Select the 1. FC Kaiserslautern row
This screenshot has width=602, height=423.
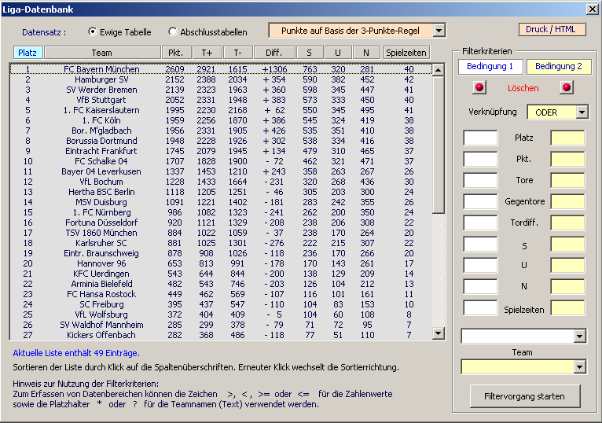pyautogui.click(x=221, y=110)
